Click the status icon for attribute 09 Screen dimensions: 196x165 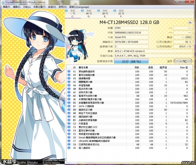click(x=69, y=79)
